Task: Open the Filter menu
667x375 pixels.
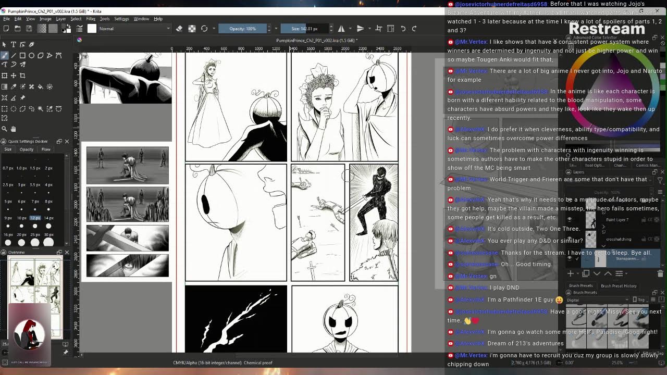Action: 91,19
